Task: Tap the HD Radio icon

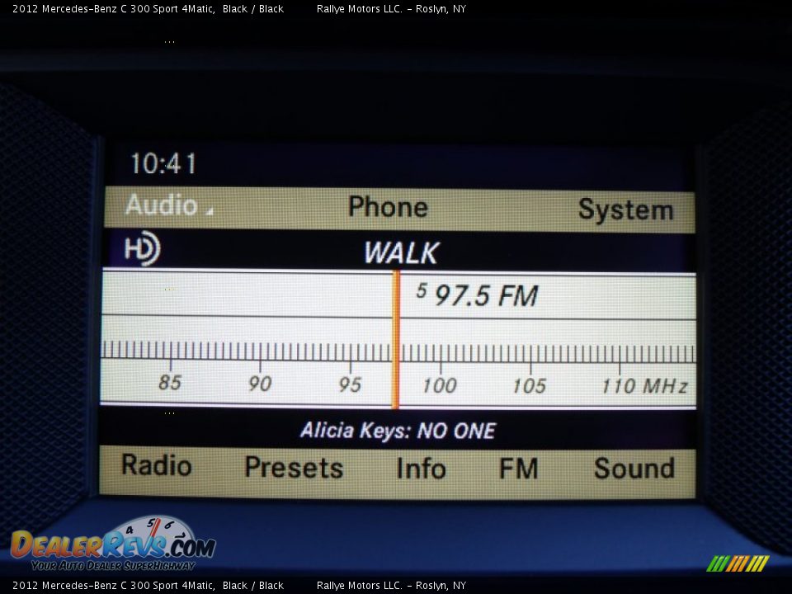Action: click(x=142, y=249)
